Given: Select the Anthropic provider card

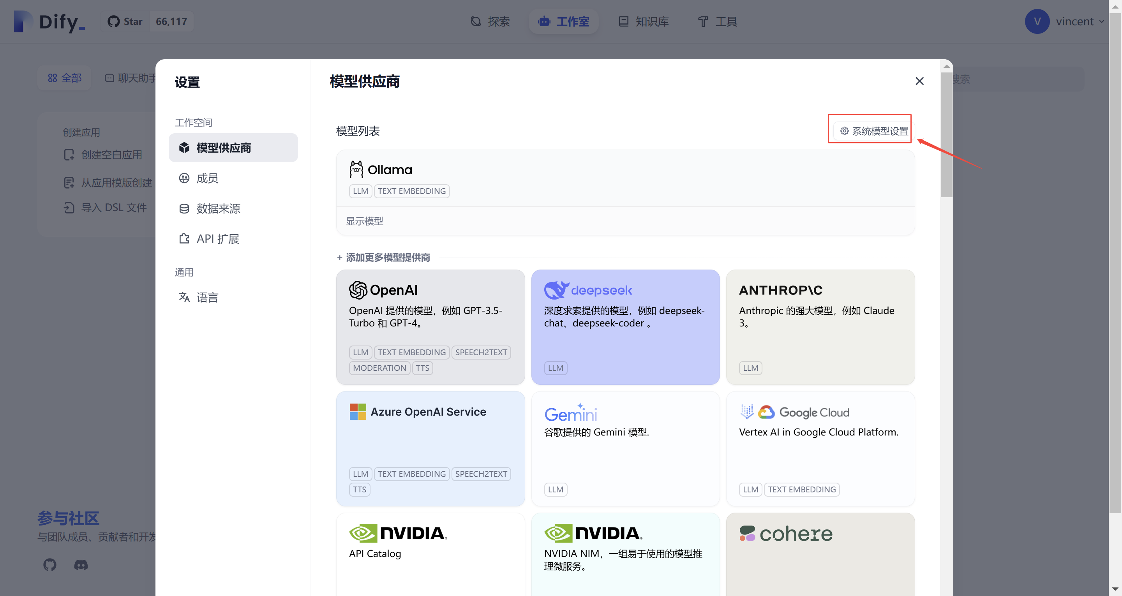Looking at the screenshot, I should (x=820, y=327).
